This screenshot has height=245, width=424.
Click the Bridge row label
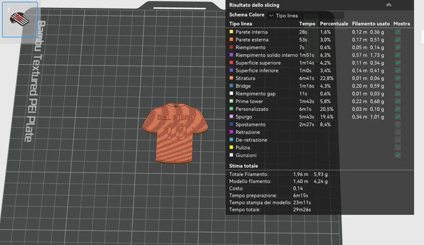(x=243, y=86)
